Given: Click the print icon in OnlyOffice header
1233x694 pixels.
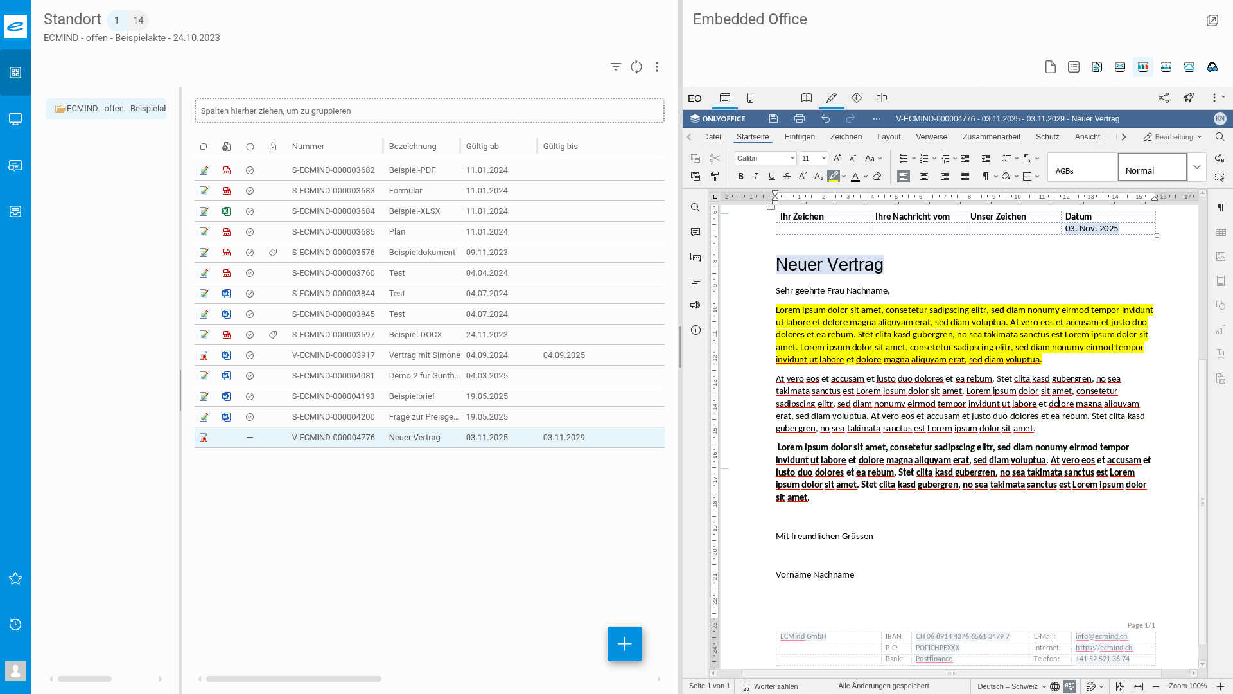Looking at the screenshot, I should (x=799, y=119).
